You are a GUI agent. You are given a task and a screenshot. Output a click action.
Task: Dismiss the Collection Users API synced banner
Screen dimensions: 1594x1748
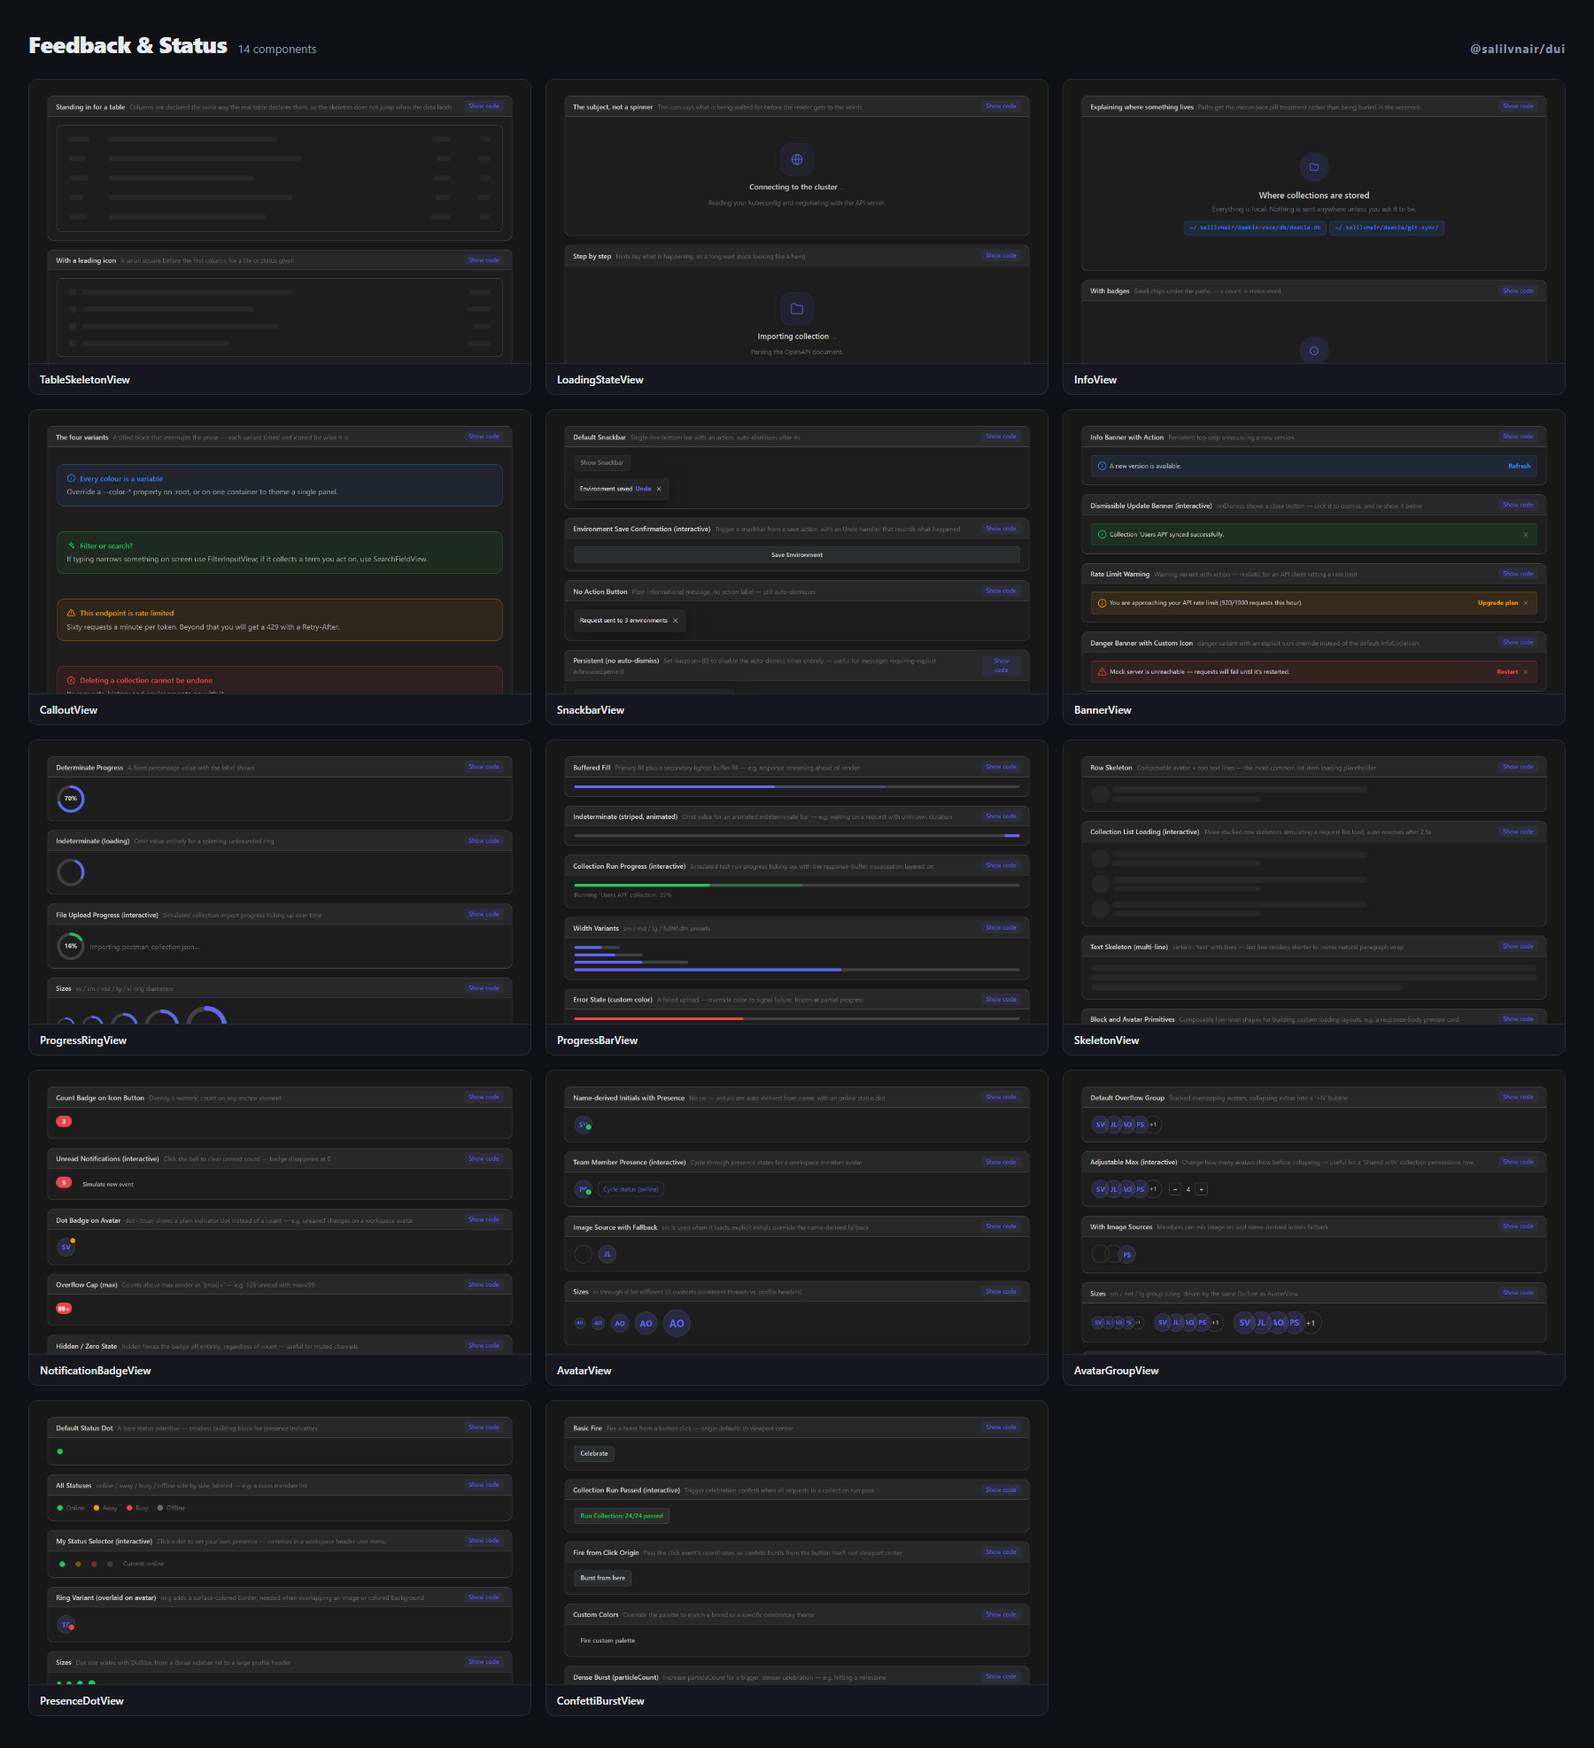[x=1526, y=535]
